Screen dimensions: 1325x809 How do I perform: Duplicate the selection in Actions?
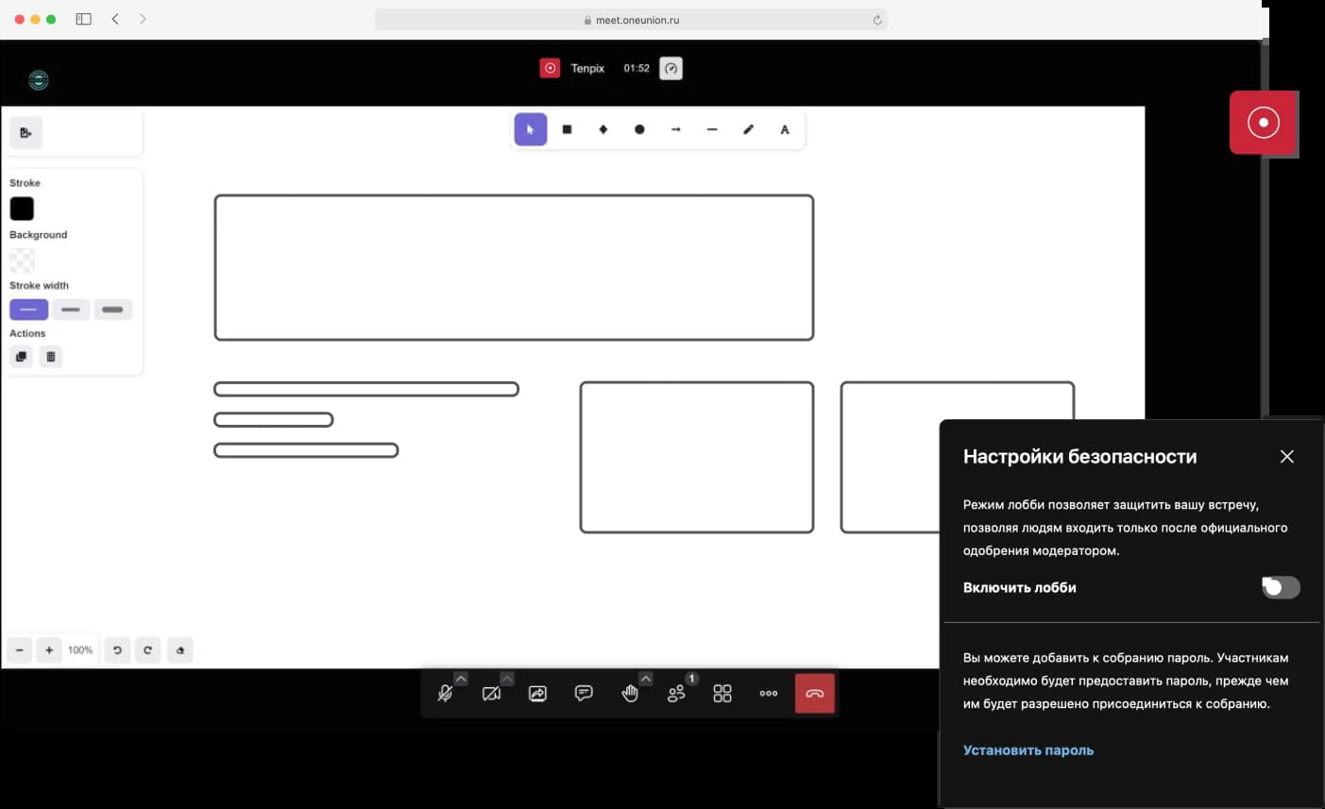coord(21,357)
